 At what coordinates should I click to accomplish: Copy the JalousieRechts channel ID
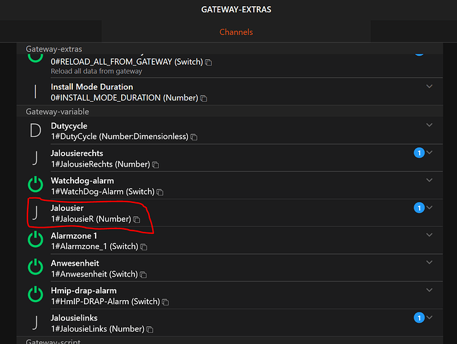click(x=156, y=164)
